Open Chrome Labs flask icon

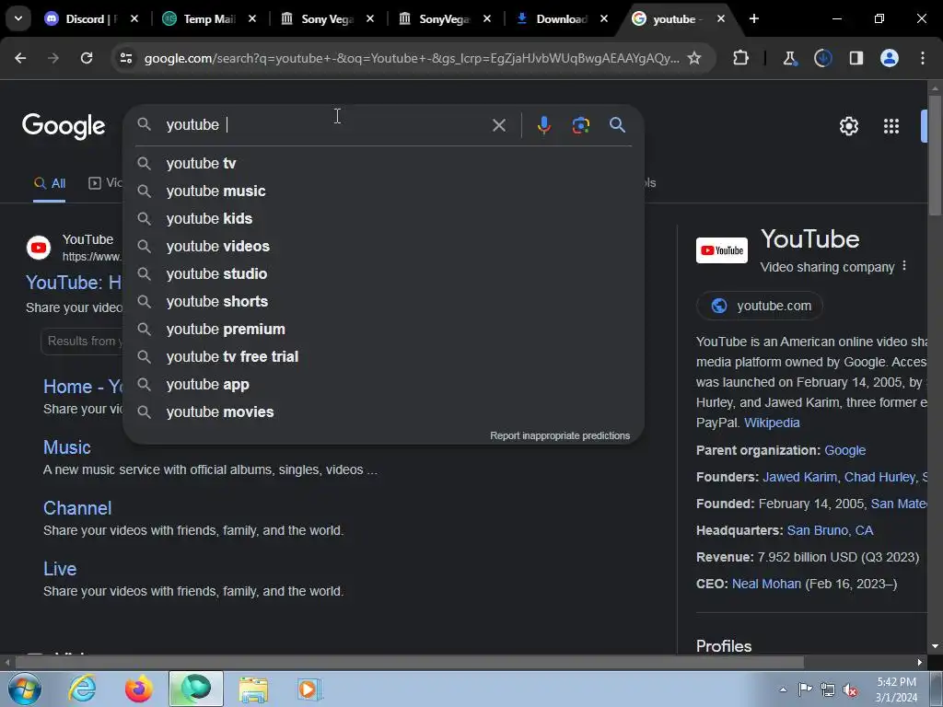[x=789, y=58]
